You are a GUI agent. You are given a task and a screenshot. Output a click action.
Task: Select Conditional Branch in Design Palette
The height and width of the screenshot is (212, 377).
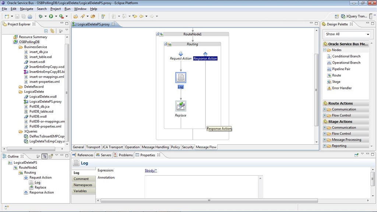pyautogui.click(x=346, y=56)
